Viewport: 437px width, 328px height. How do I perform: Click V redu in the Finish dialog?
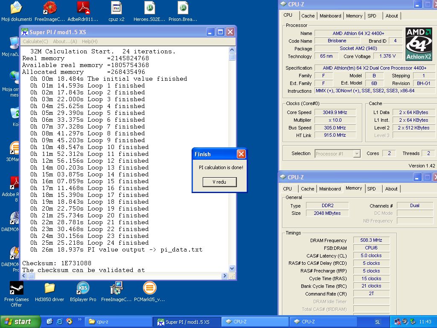[x=219, y=182]
